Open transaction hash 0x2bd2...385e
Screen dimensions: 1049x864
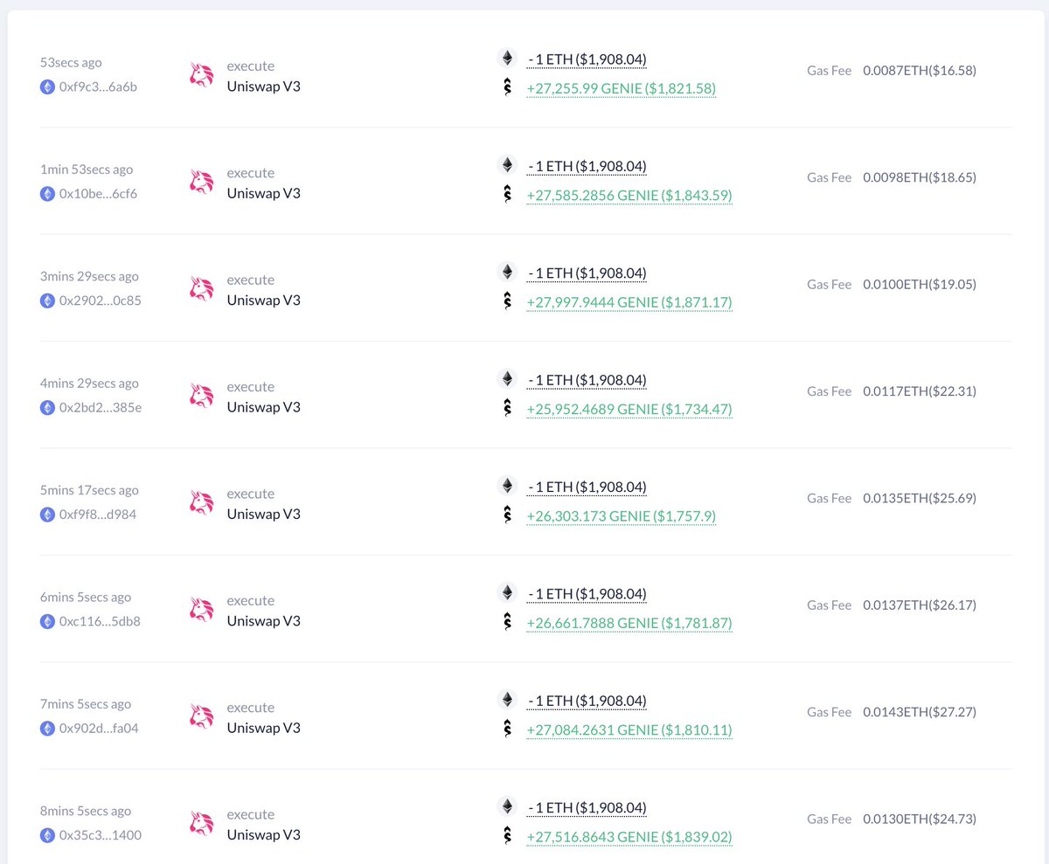click(x=100, y=408)
